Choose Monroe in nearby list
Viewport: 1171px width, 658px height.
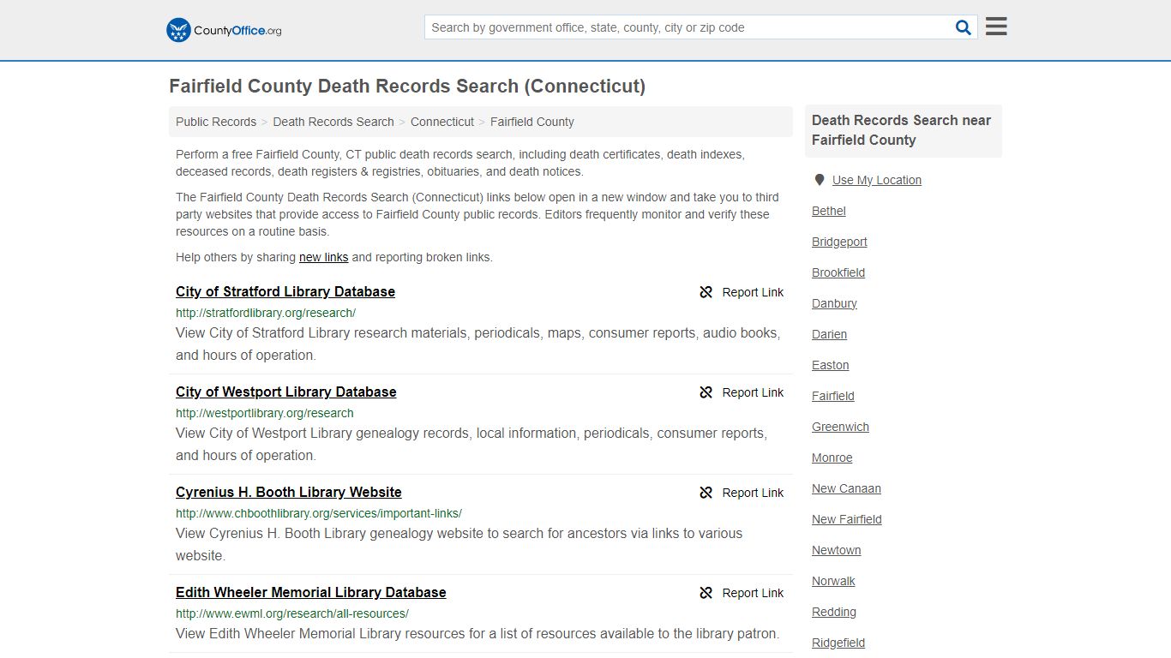832,458
